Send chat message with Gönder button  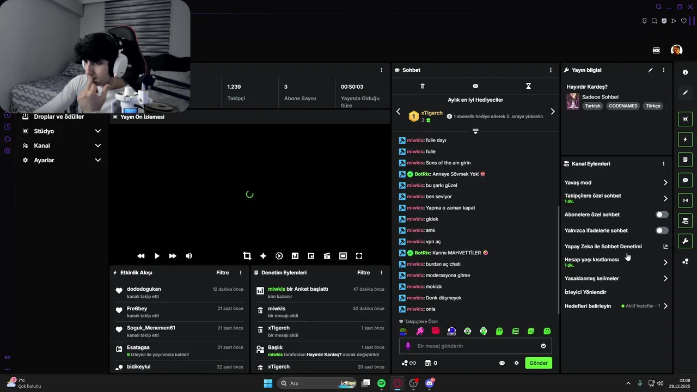pyautogui.click(x=539, y=363)
